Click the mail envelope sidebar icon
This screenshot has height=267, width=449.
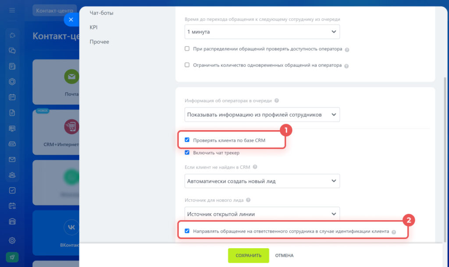point(12,159)
